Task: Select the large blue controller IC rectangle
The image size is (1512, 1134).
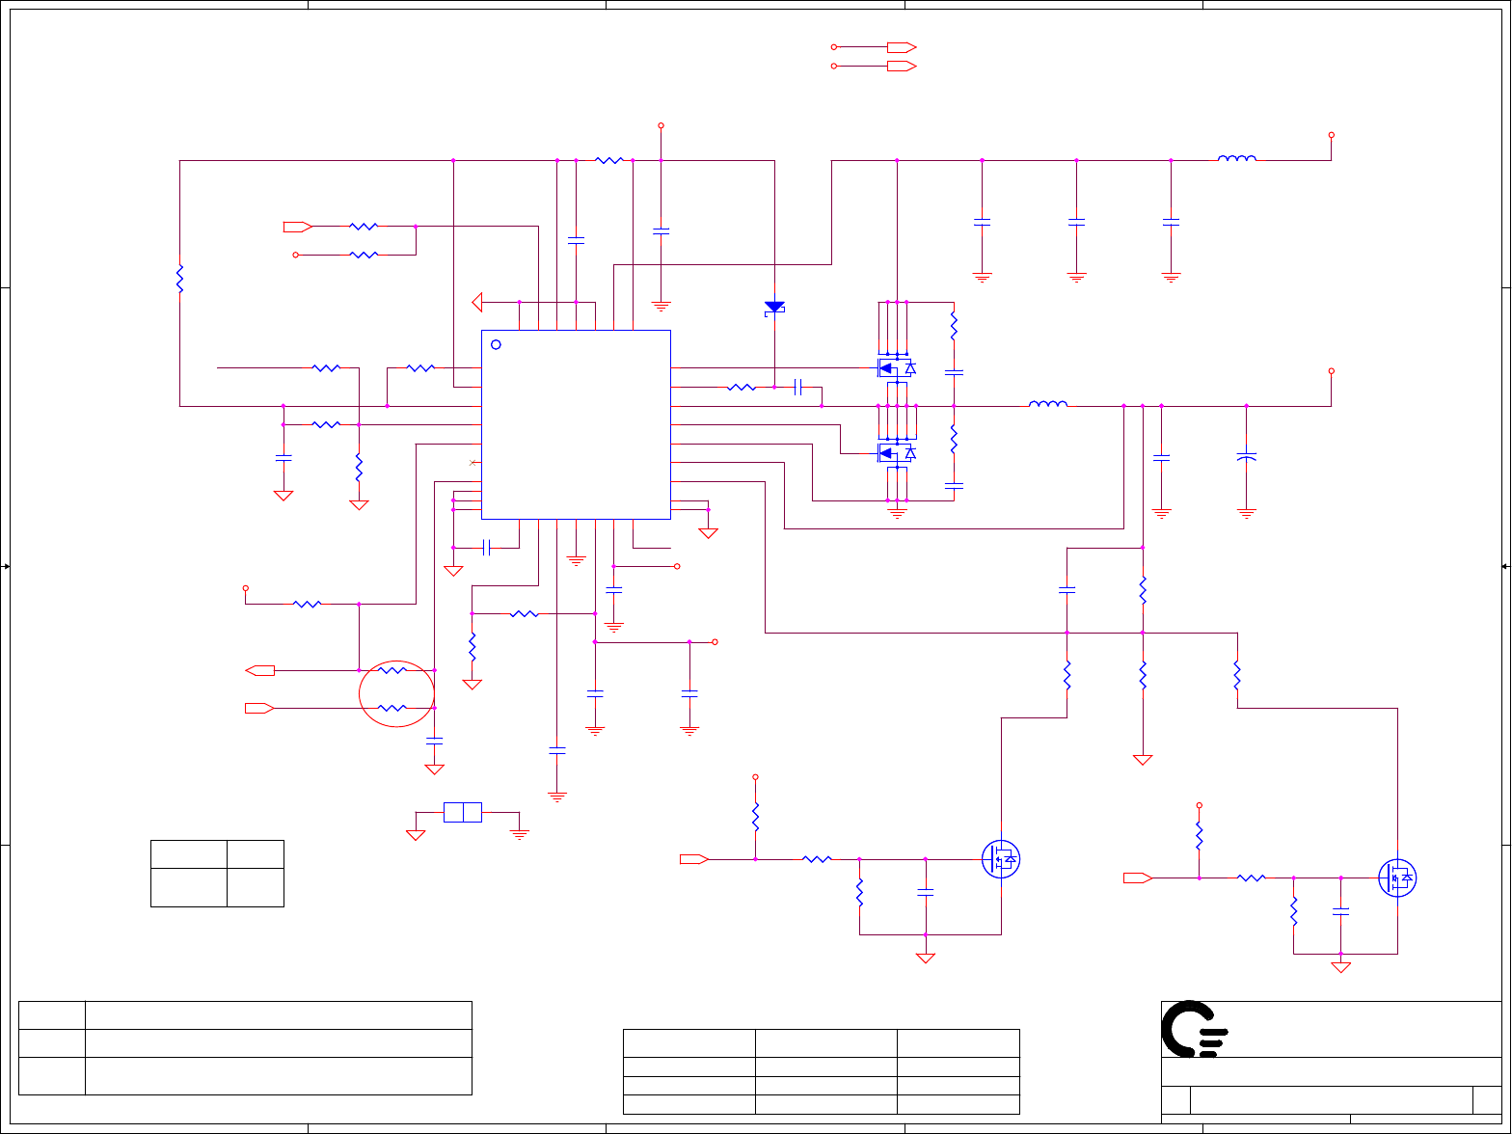Action: (x=576, y=424)
